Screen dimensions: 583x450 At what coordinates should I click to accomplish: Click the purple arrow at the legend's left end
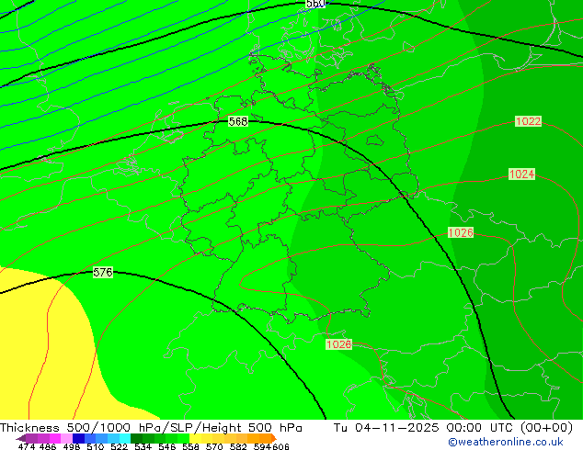[x=20, y=438]
